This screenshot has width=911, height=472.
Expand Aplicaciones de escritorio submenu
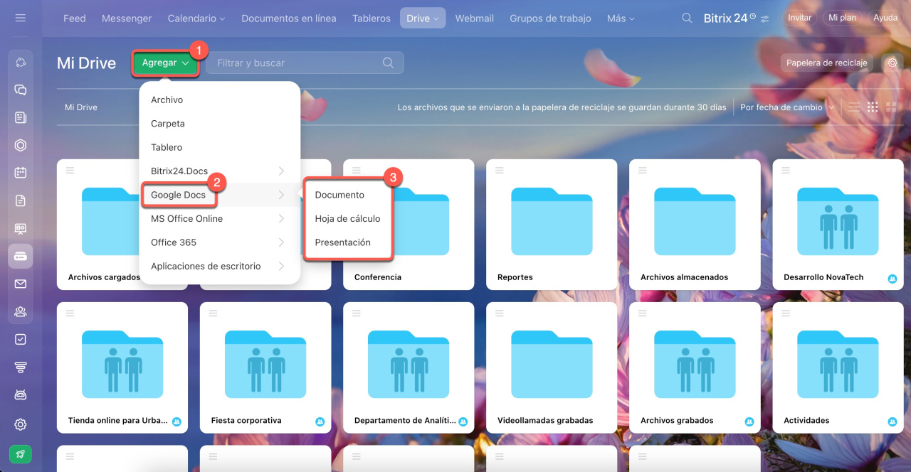[x=281, y=267]
